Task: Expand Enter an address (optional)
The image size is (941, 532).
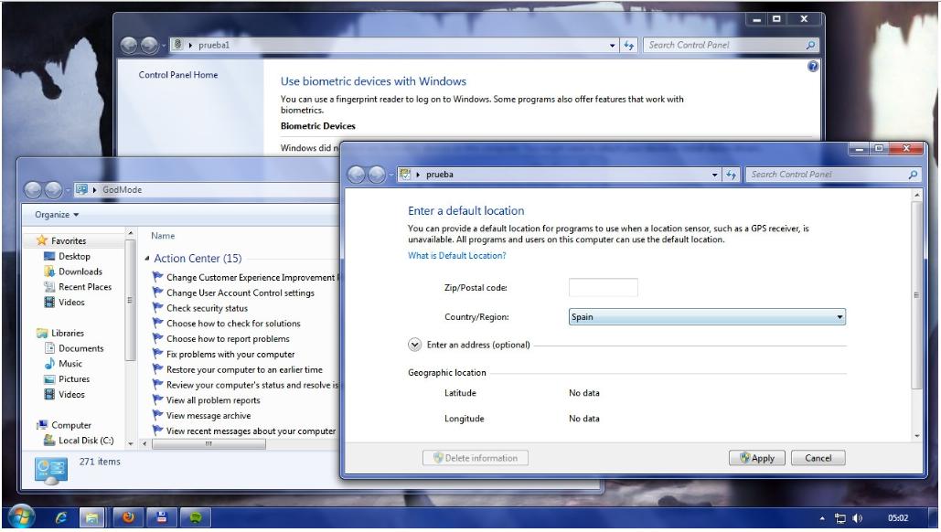Action: (414, 345)
